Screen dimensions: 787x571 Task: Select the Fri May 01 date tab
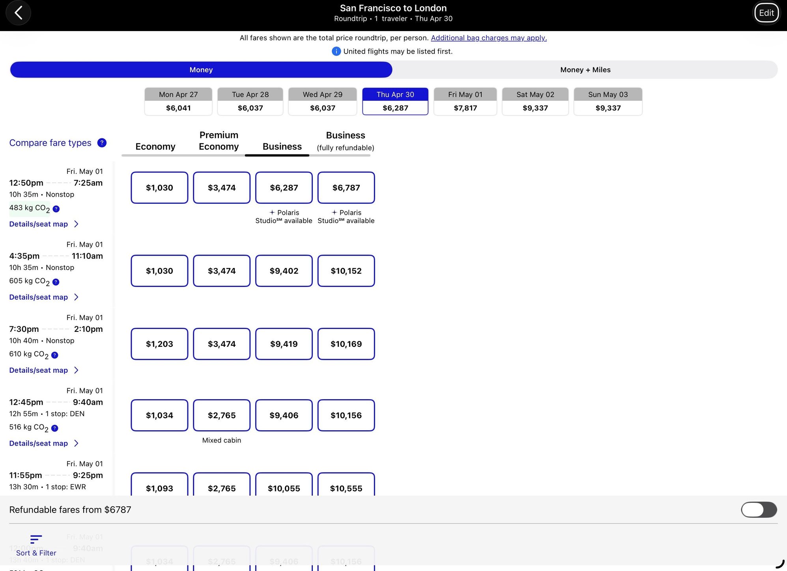(x=465, y=101)
